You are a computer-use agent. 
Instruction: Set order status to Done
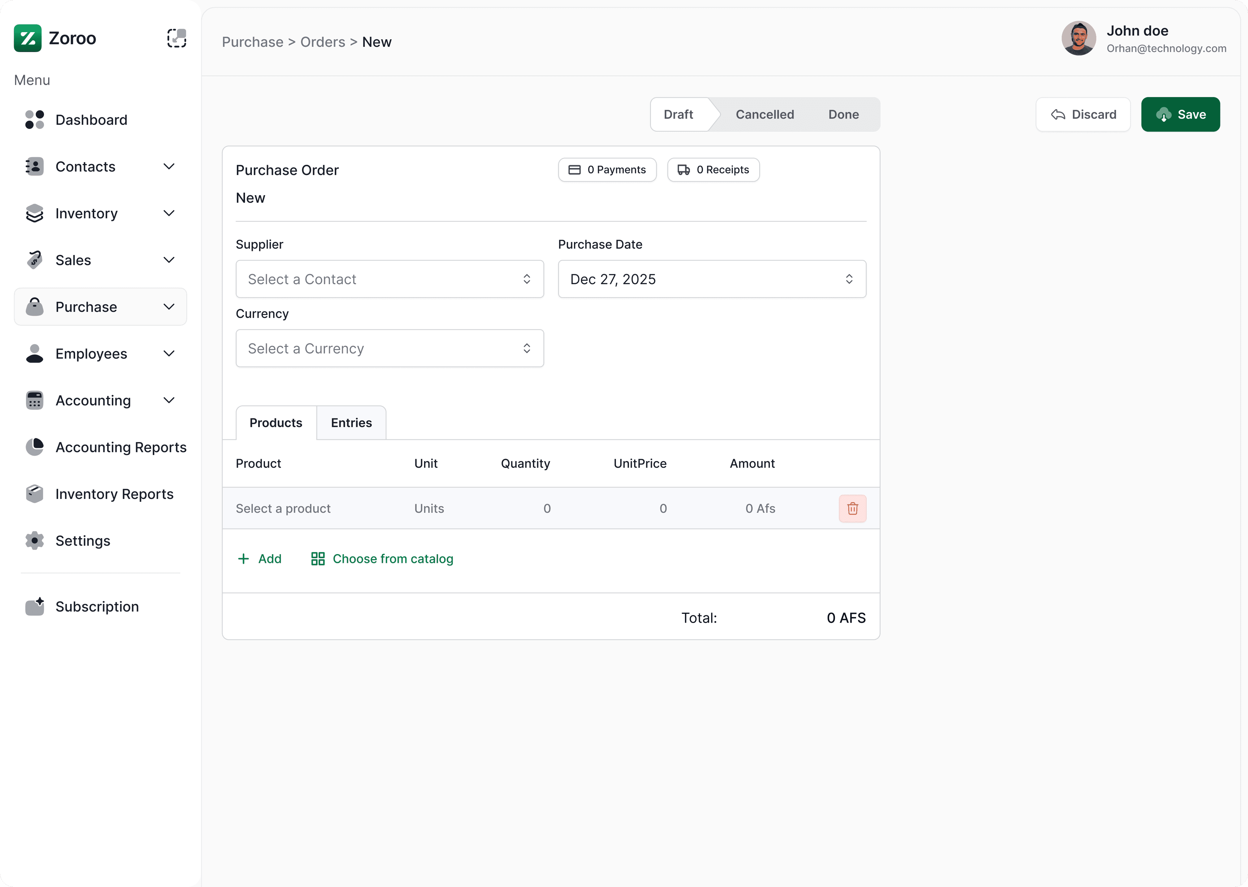click(x=843, y=114)
